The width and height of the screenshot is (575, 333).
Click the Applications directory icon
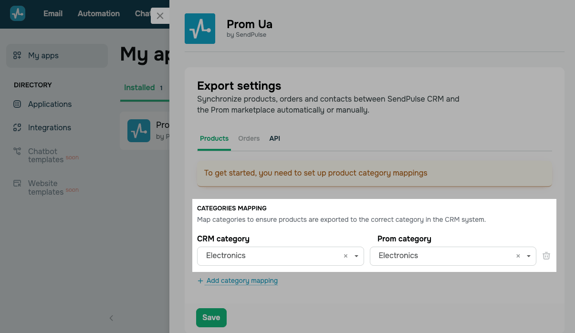point(18,104)
